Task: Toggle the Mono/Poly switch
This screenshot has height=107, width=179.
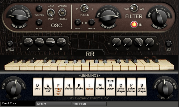Action: tap(51, 13)
